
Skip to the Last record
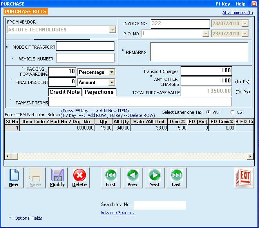point(176,178)
